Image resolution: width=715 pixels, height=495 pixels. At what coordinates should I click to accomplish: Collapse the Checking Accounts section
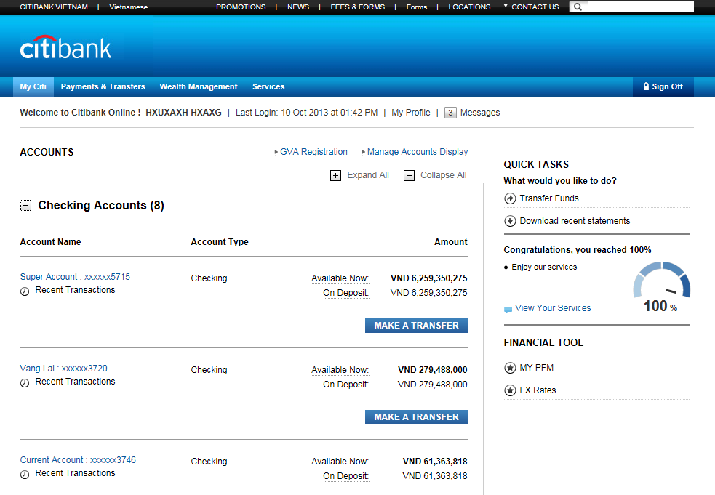coord(26,206)
